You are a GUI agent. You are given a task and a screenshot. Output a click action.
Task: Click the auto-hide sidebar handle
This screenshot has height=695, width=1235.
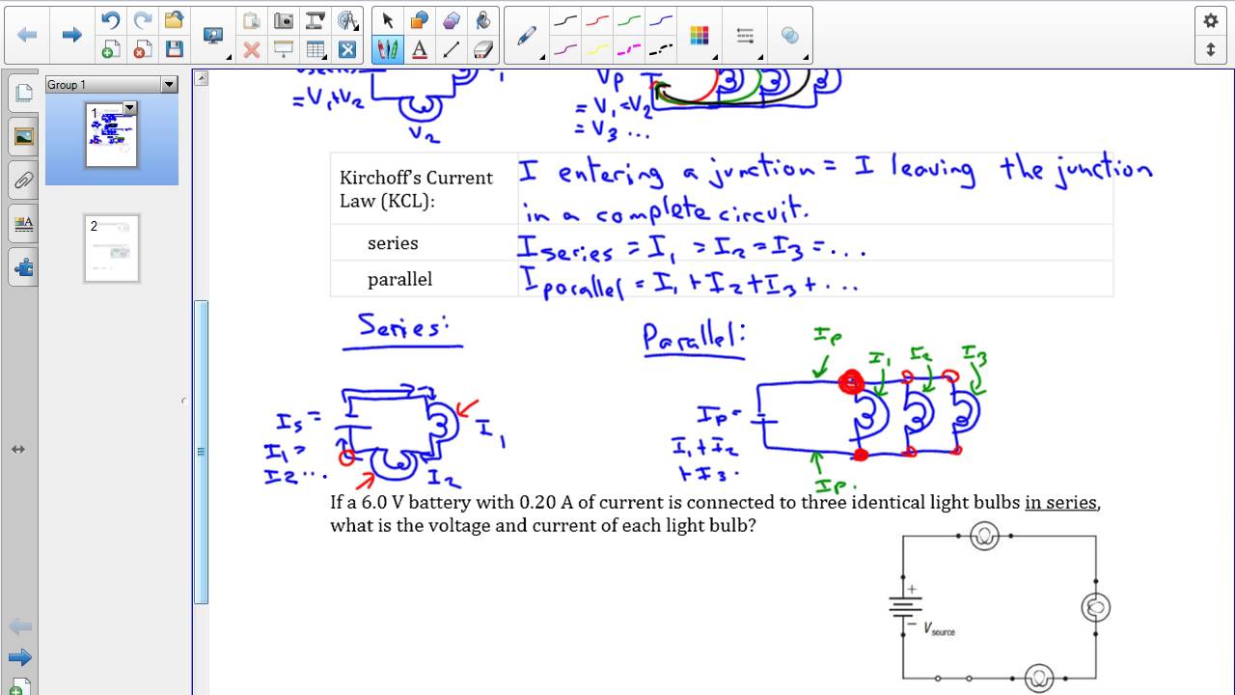[x=183, y=401]
